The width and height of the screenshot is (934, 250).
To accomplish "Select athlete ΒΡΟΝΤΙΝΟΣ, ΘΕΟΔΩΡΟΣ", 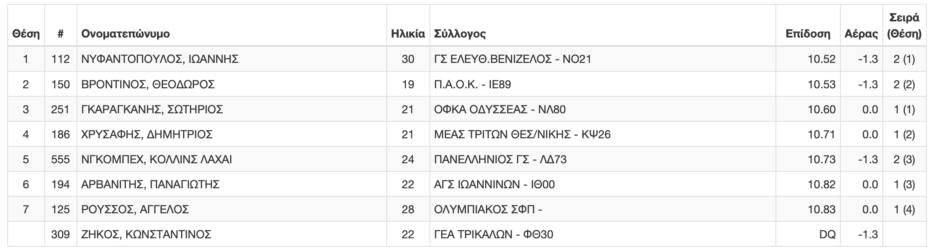I will (x=148, y=84).
